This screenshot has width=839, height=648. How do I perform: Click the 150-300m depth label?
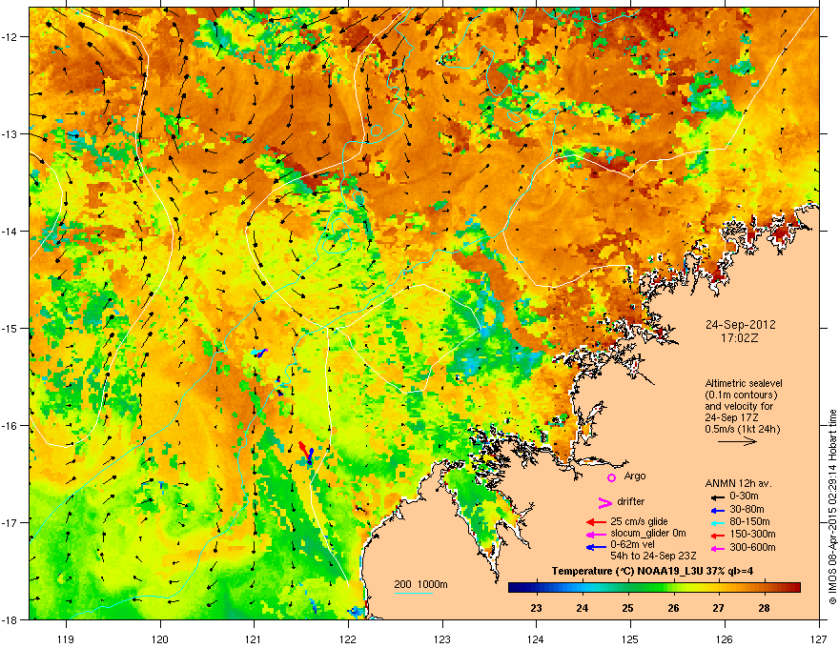752,534
